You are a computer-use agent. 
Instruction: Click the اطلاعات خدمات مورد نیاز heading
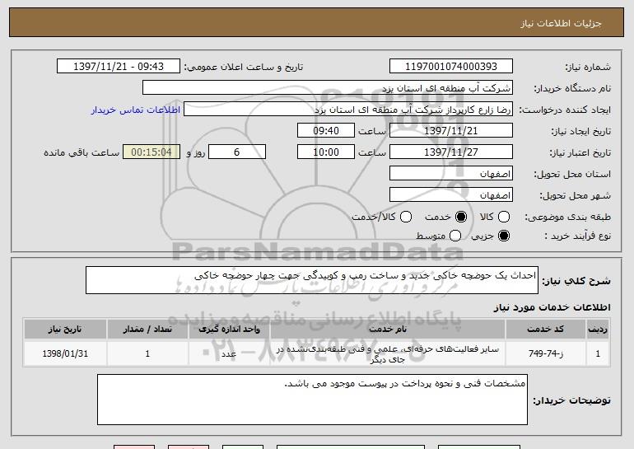click(552, 307)
